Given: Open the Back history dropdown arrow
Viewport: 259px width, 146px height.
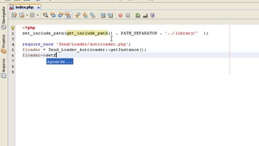Looking at the screenshot, I should click(x=27, y=15).
